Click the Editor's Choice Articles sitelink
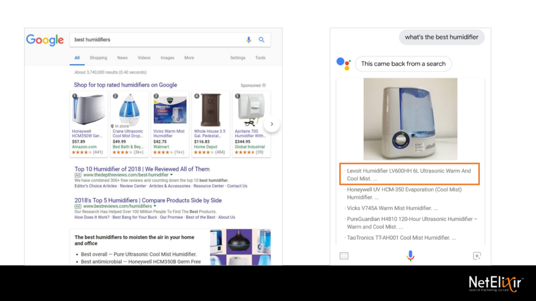Viewport: 536px width, 301px height. (96, 186)
